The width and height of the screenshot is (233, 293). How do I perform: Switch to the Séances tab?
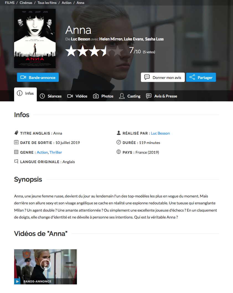(51, 96)
